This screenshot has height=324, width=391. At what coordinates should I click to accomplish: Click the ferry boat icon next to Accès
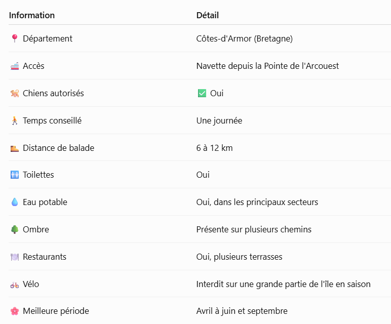pos(15,66)
